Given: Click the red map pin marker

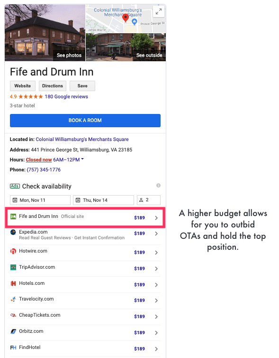Looking at the screenshot, I should click(x=126, y=18).
